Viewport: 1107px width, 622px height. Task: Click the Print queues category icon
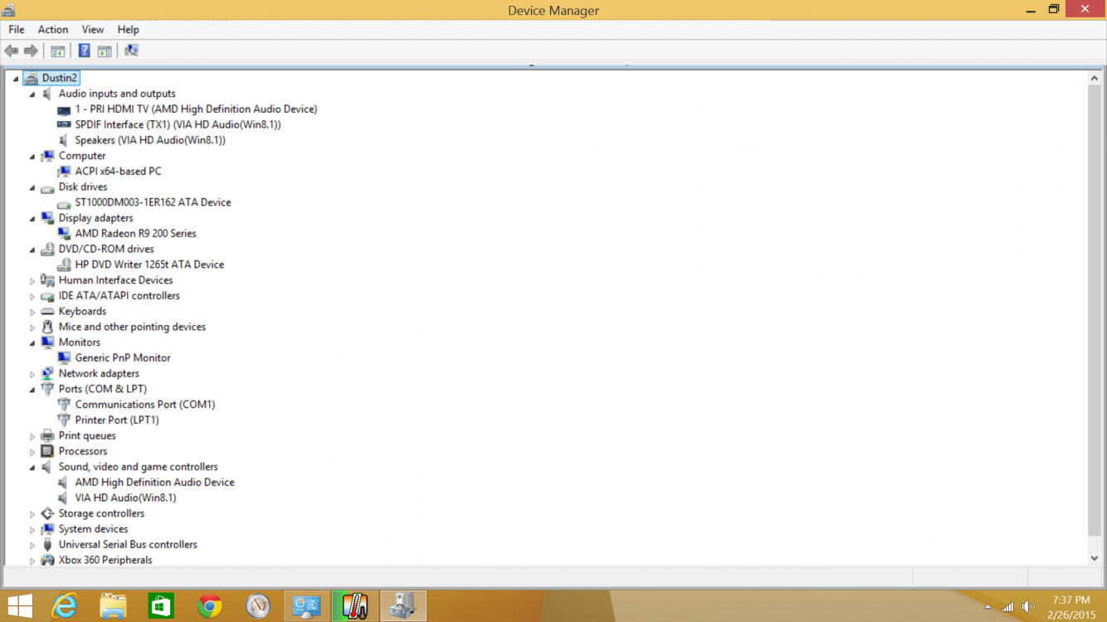tap(47, 435)
